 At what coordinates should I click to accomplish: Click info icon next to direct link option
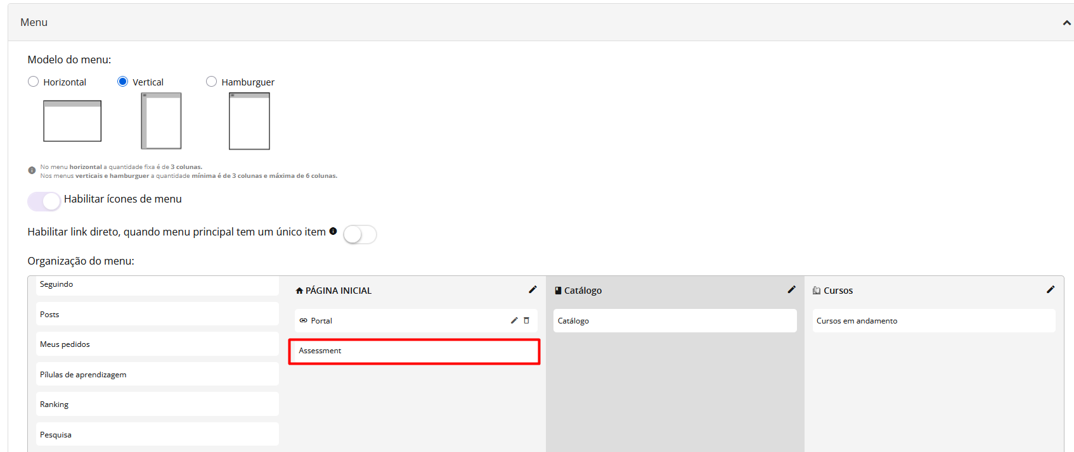click(x=333, y=231)
